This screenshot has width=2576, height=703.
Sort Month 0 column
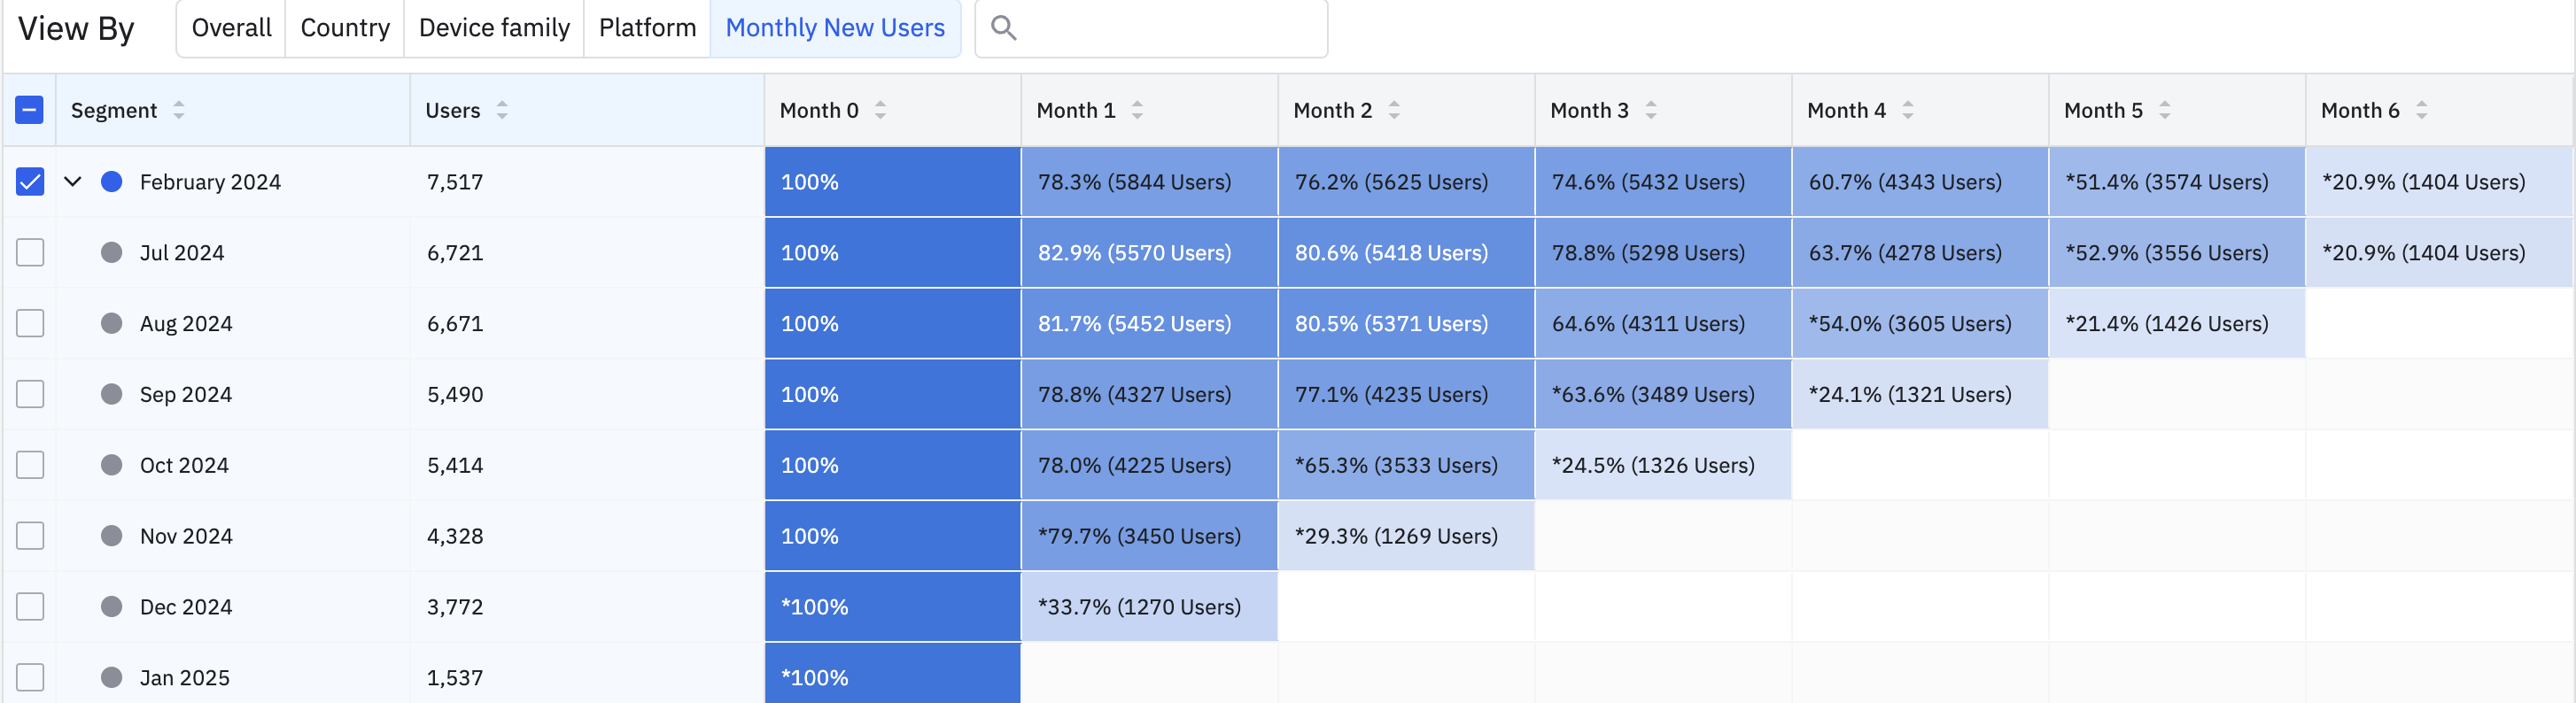coord(880,110)
